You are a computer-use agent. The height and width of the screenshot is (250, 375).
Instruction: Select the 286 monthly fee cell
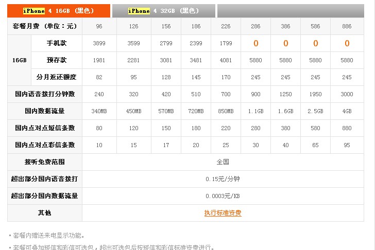[255, 26]
